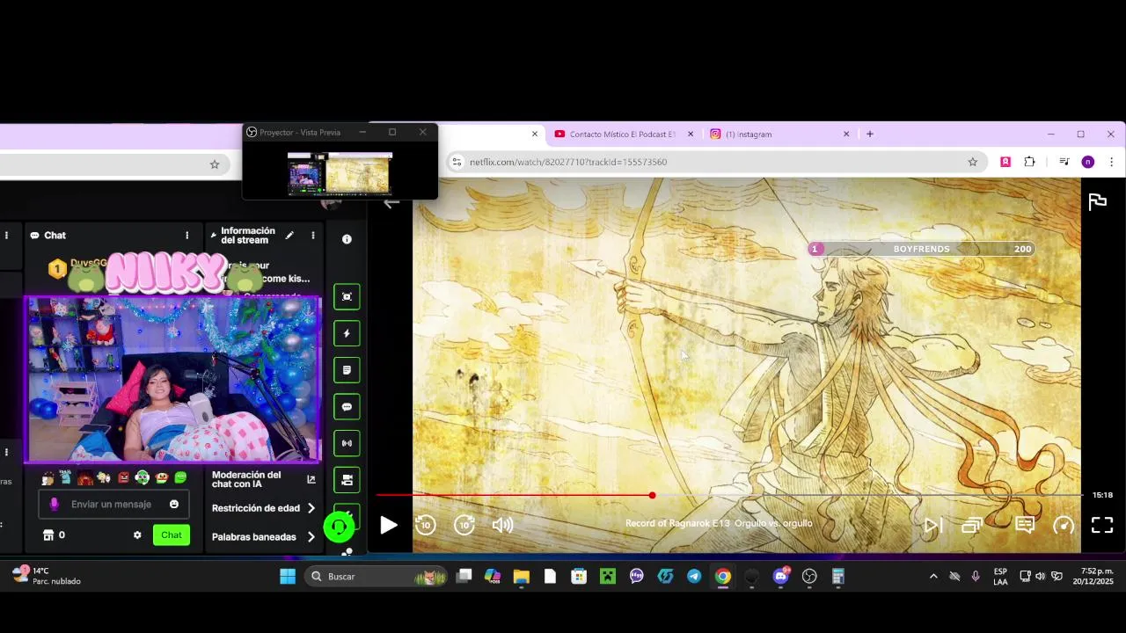Mute the Netflix player volume
1126x633 pixels.
502,525
